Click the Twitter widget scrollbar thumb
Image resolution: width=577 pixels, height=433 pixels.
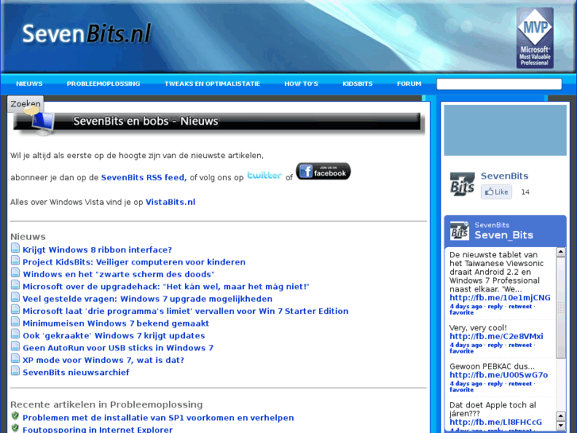click(561, 307)
